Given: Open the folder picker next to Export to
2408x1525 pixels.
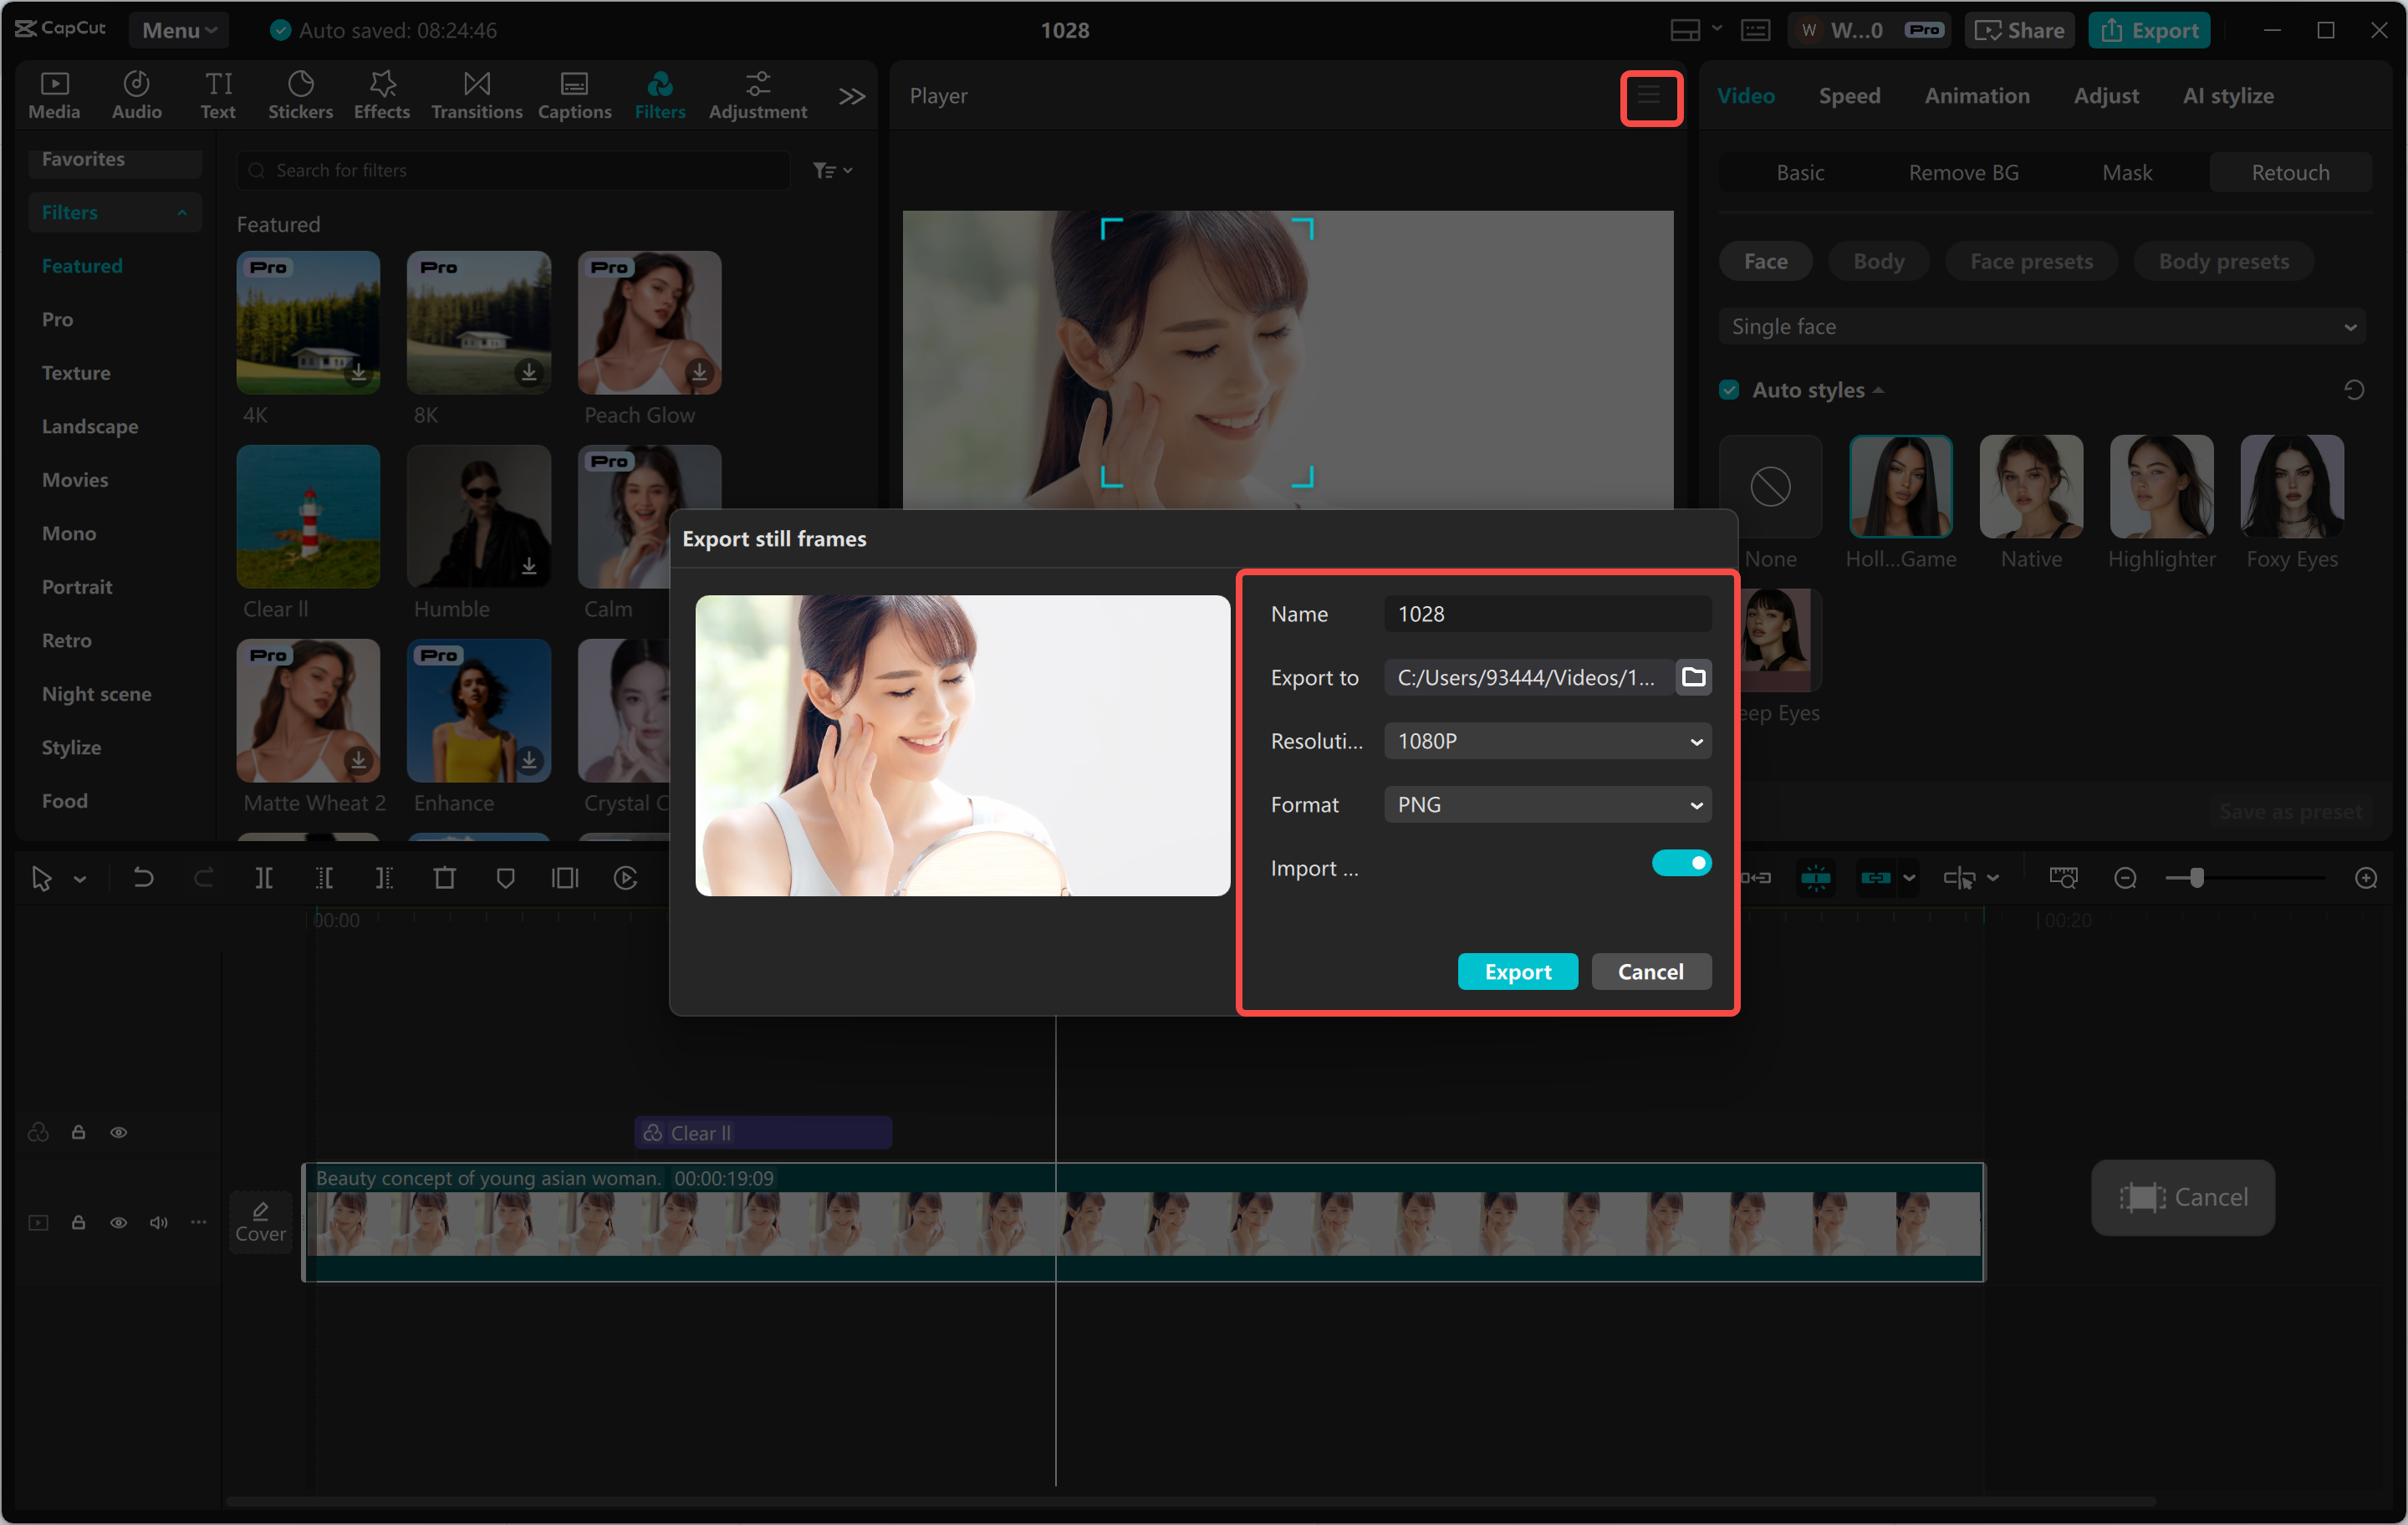Looking at the screenshot, I should point(1694,677).
